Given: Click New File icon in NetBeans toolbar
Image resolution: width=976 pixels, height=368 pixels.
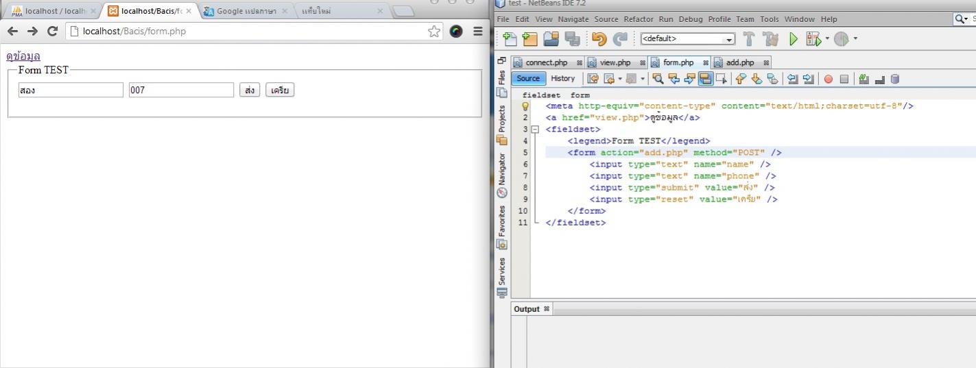Looking at the screenshot, I should tap(510, 39).
